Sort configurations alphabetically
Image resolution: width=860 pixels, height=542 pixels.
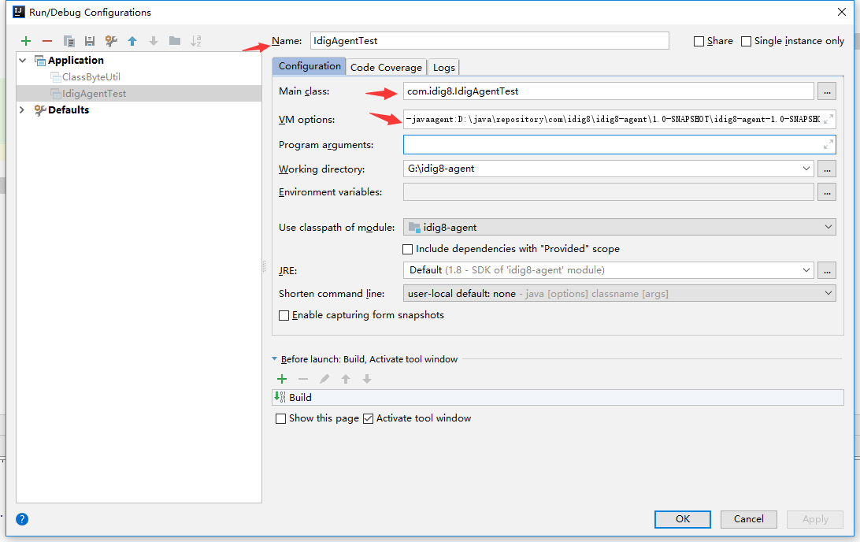coord(196,41)
